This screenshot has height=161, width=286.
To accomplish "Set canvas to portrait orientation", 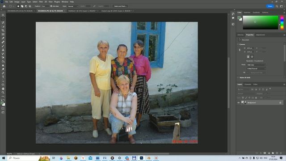I will click(x=248, y=57).
